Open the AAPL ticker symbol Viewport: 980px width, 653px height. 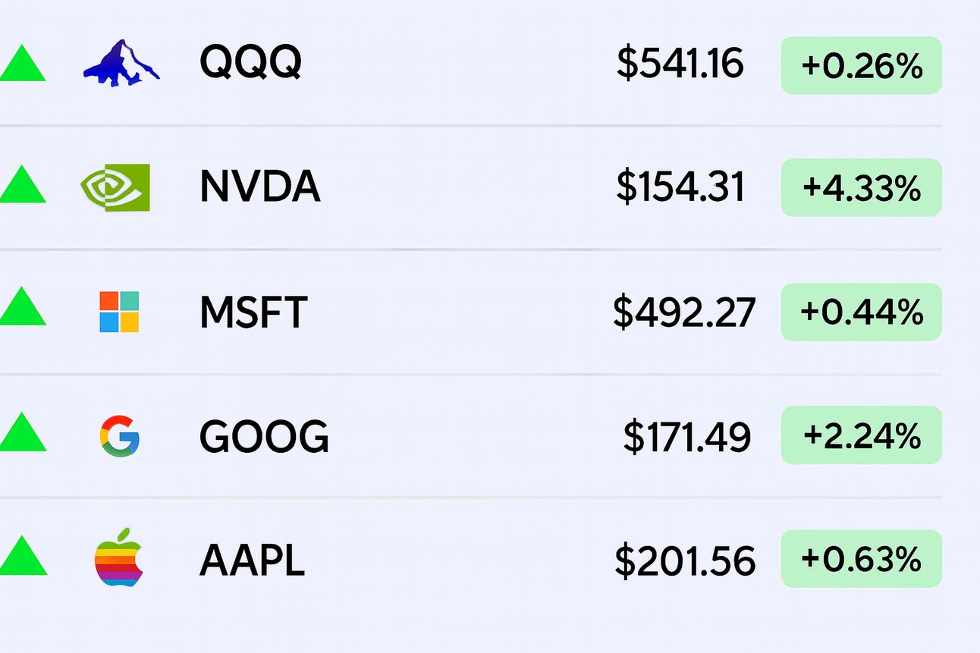point(252,561)
